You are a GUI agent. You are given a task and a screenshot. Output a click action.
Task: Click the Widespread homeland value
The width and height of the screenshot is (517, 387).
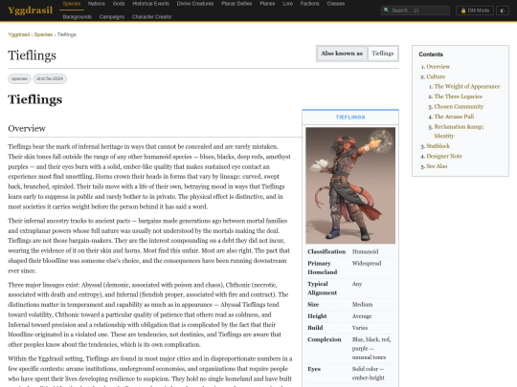367,264
